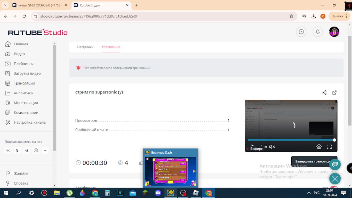Click the add content plus icon in header
This screenshot has width=352, height=198.
pos(301,32)
